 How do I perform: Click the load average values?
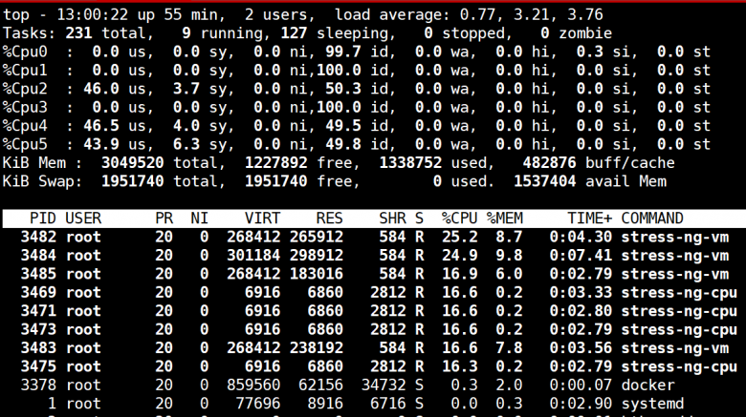pos(532,14)
